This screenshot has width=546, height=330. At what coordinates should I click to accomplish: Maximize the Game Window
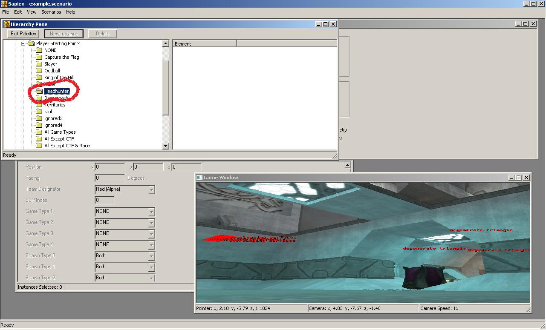519,178
